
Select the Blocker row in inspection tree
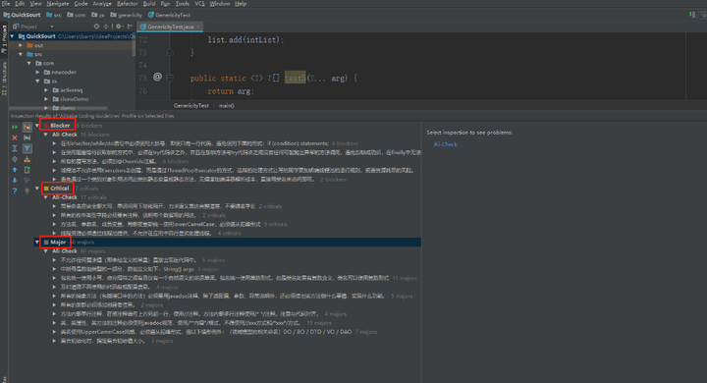(228, 126)
